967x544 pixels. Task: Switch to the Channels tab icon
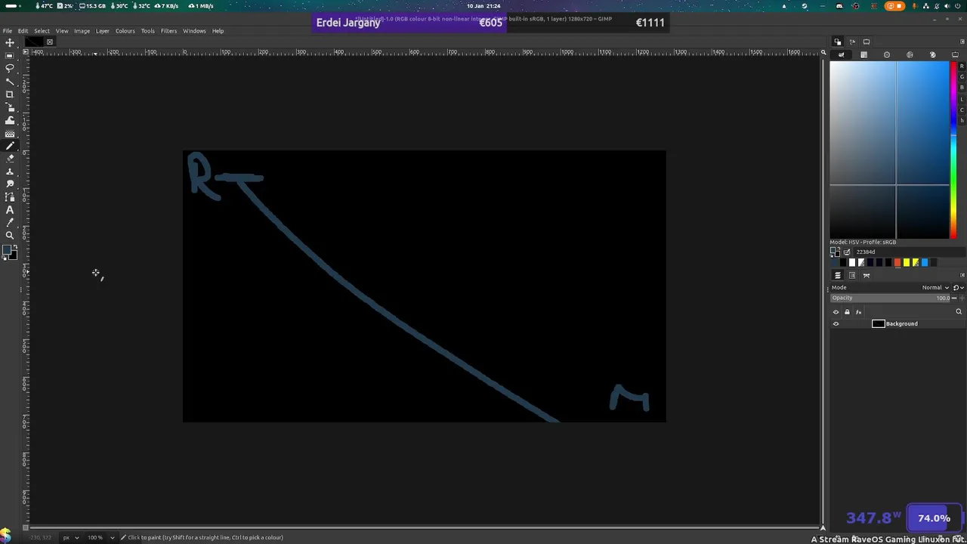[x=852, y=275]
